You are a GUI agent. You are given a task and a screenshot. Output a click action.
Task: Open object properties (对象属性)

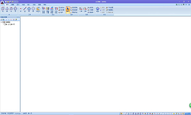point(110,10)
